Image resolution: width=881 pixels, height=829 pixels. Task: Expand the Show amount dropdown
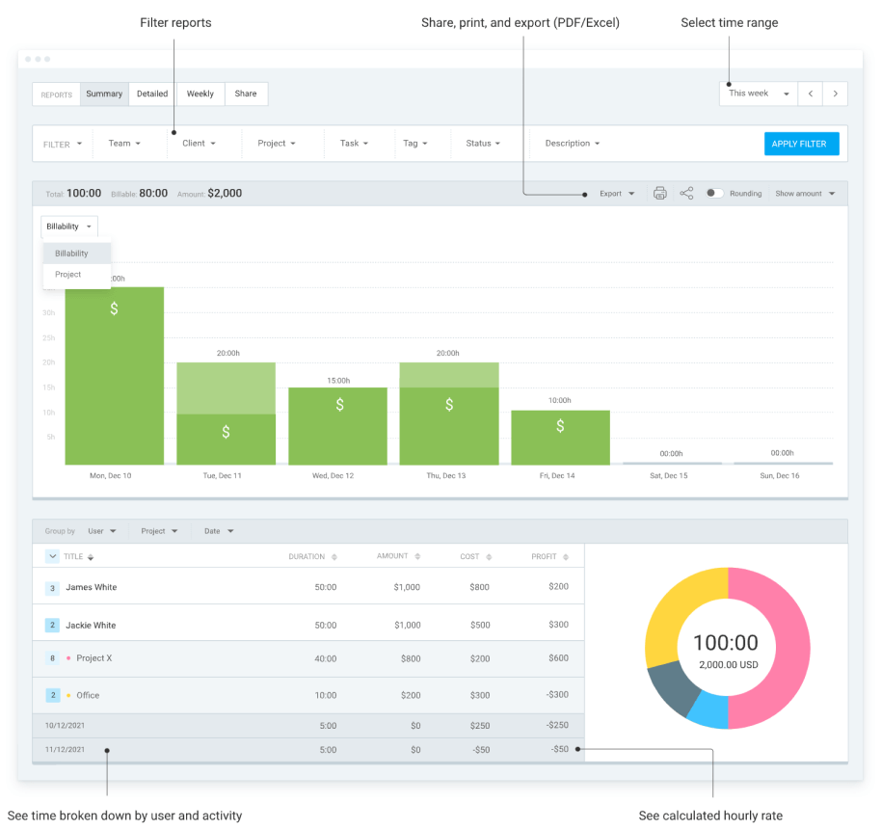pyautogui.click(x=805, y=194)
